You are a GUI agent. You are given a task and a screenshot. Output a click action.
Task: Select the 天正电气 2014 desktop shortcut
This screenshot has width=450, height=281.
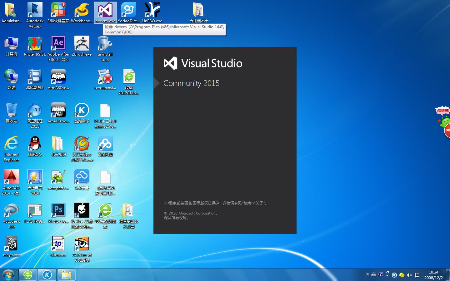pyautogui.click(x=35, y=182)
